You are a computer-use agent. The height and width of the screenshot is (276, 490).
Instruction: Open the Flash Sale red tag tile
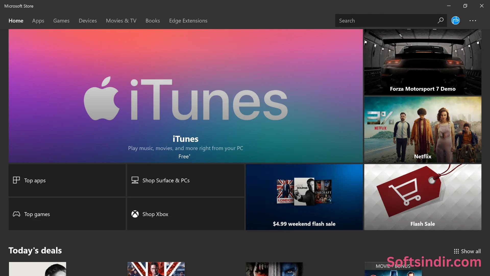(423, 197)
